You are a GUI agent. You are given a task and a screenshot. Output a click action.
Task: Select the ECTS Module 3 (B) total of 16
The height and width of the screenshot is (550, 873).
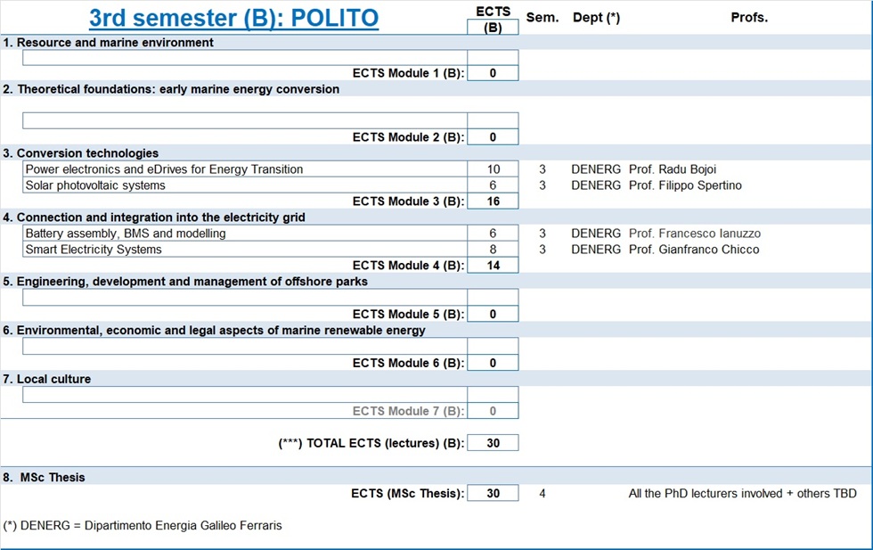493,201
